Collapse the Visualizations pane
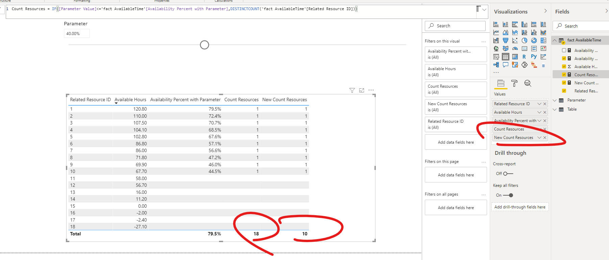Image resolution: width=609 pixels, height=260 pixels. pos(545,11)
